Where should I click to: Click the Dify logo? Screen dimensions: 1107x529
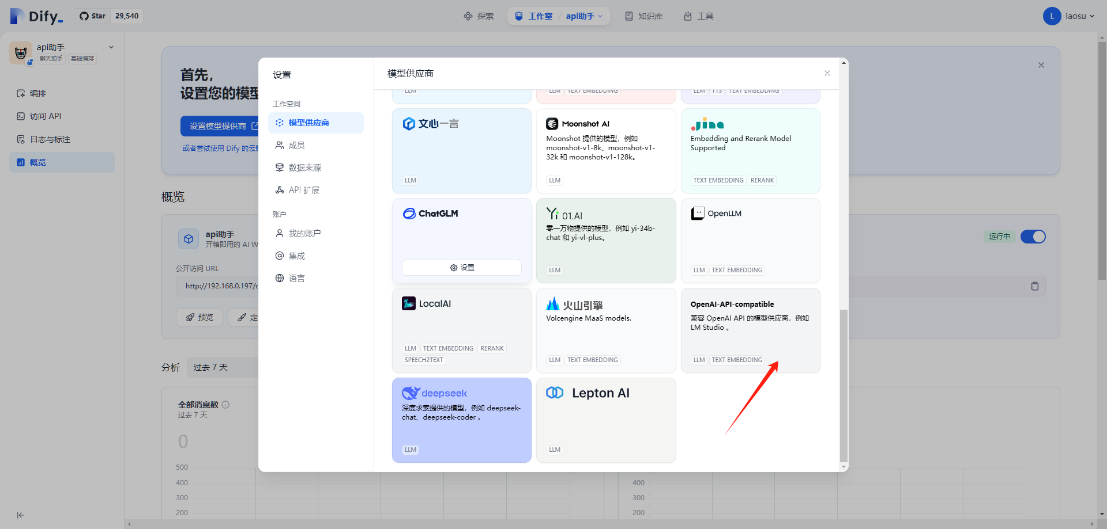tap(36, 16)
